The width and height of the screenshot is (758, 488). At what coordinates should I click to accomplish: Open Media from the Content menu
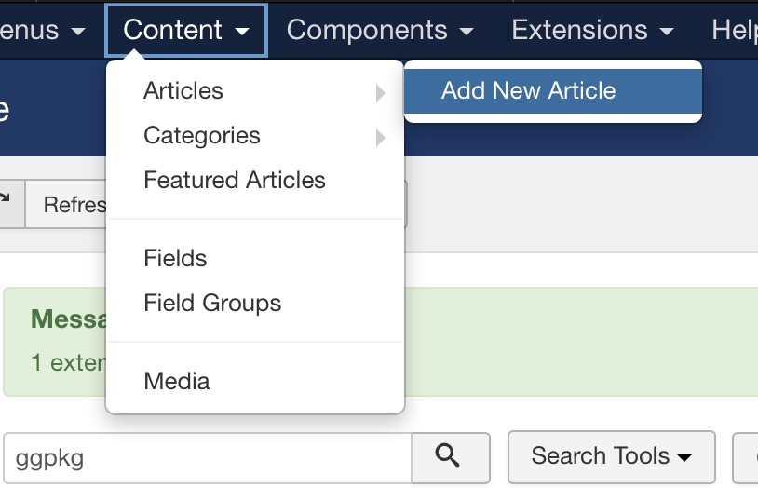point(177,382)
